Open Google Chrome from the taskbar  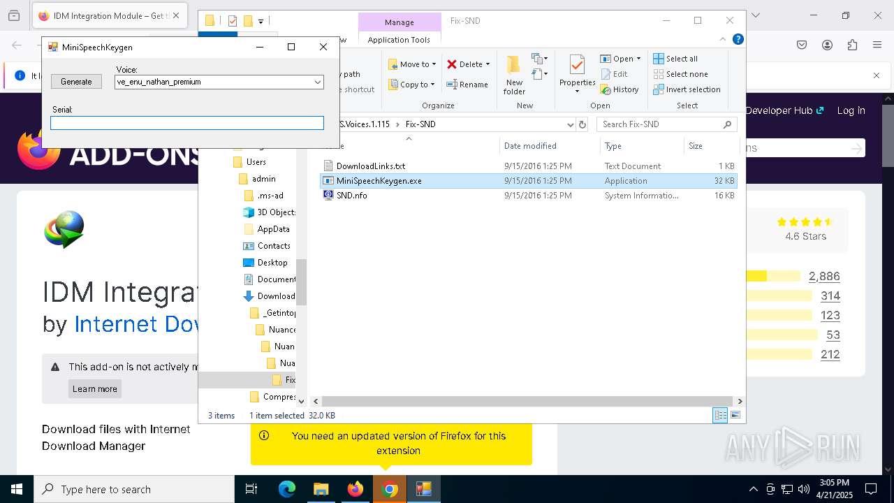390,489
